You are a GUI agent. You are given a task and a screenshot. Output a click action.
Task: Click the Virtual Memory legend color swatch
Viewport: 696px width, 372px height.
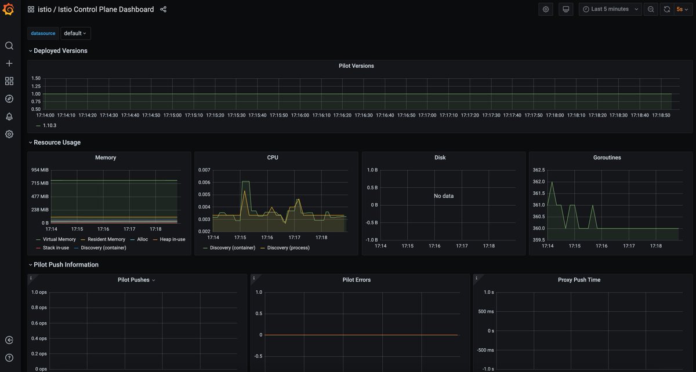tap(38, 239)
